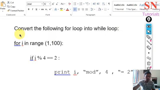Decrease paragraph indent
The height and width of the screenshot is (90, 160).
94,4
